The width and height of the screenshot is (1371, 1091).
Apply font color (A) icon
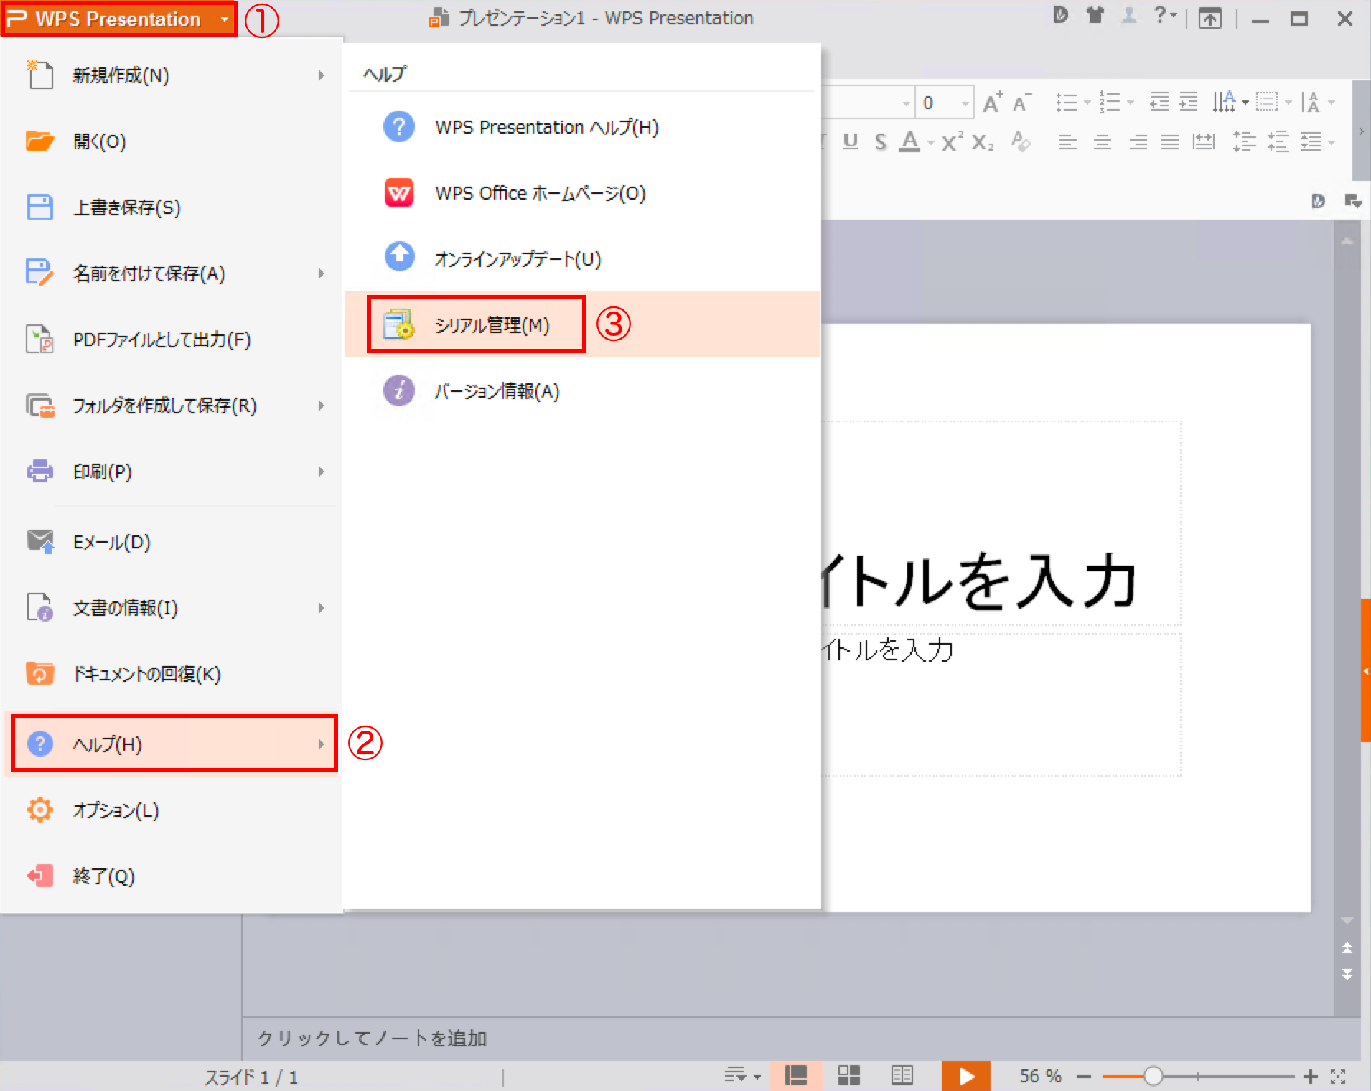point(910,141)
